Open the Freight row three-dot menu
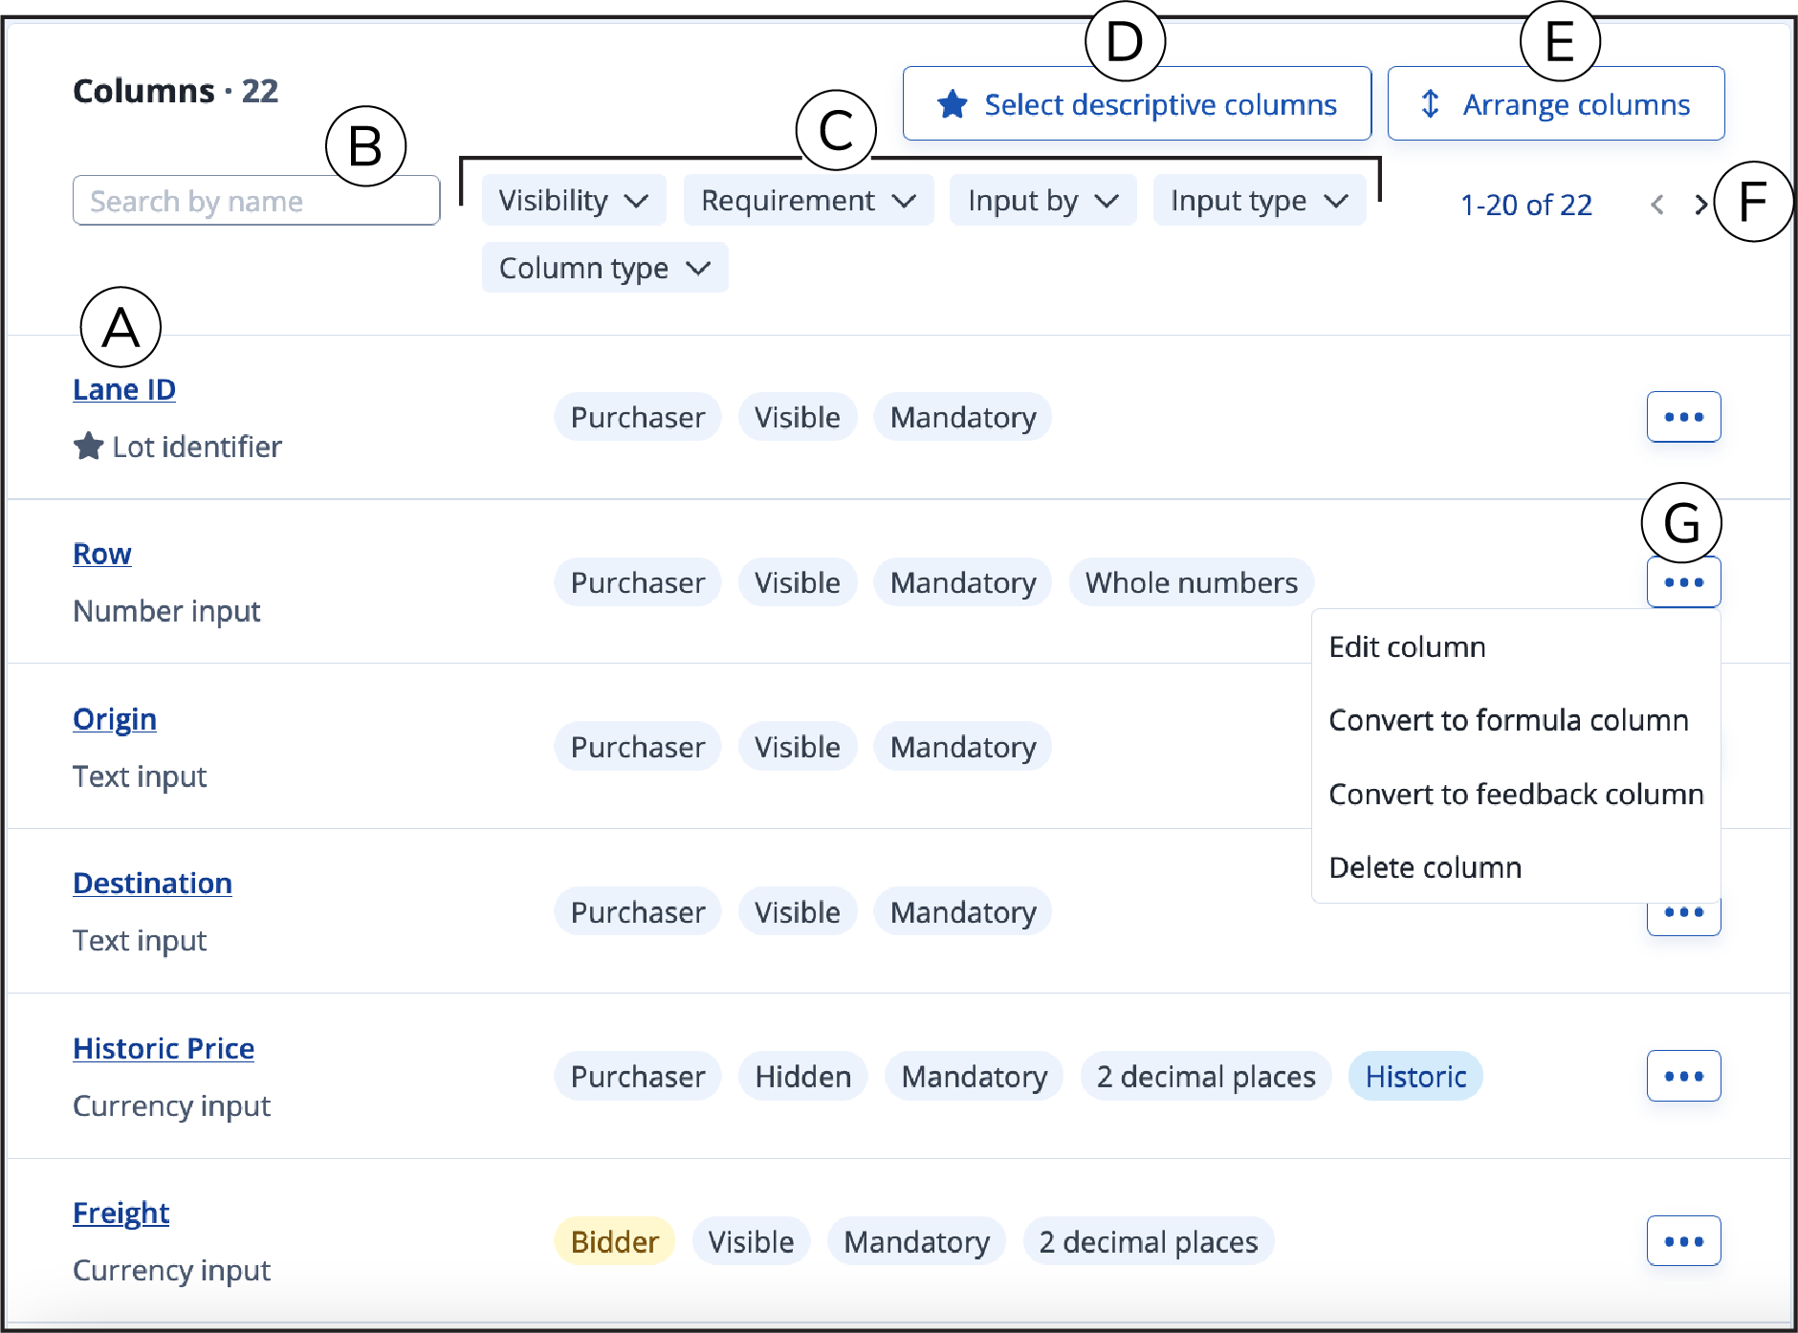This screenshot has height=1333, width=1798. point(1683,1241)
